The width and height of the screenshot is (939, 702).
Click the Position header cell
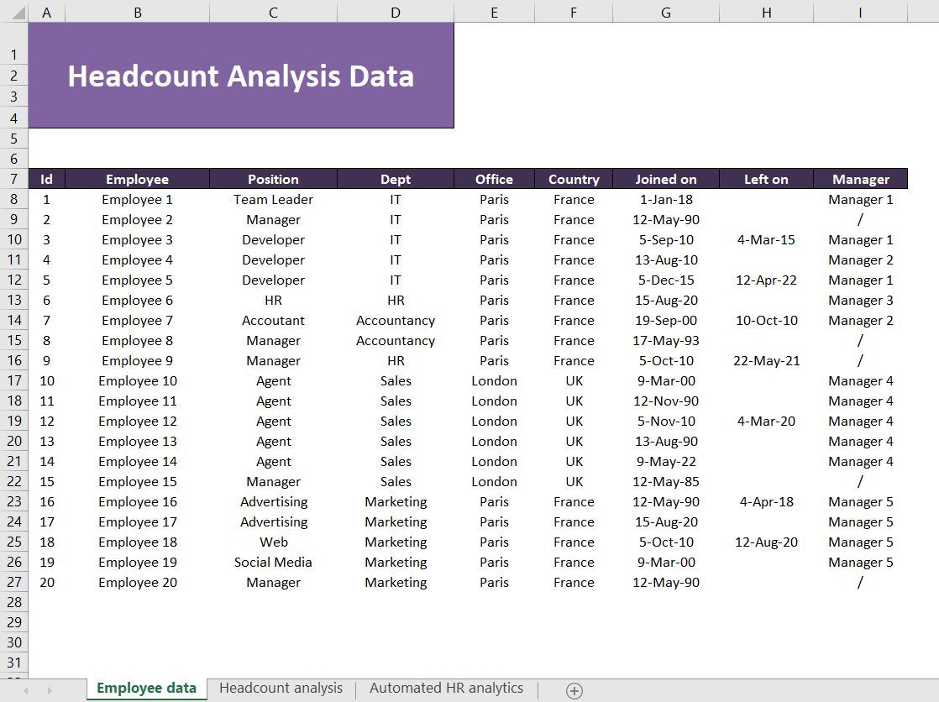(x=273, y=179)
